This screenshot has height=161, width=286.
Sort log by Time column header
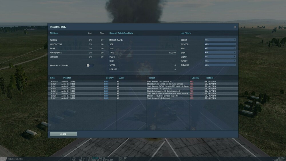(52, 78)
